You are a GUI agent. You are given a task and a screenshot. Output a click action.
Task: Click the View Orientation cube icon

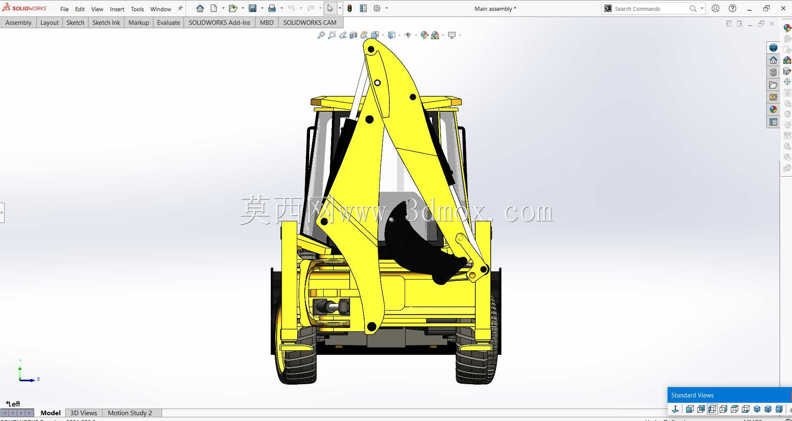click(375, 35)
